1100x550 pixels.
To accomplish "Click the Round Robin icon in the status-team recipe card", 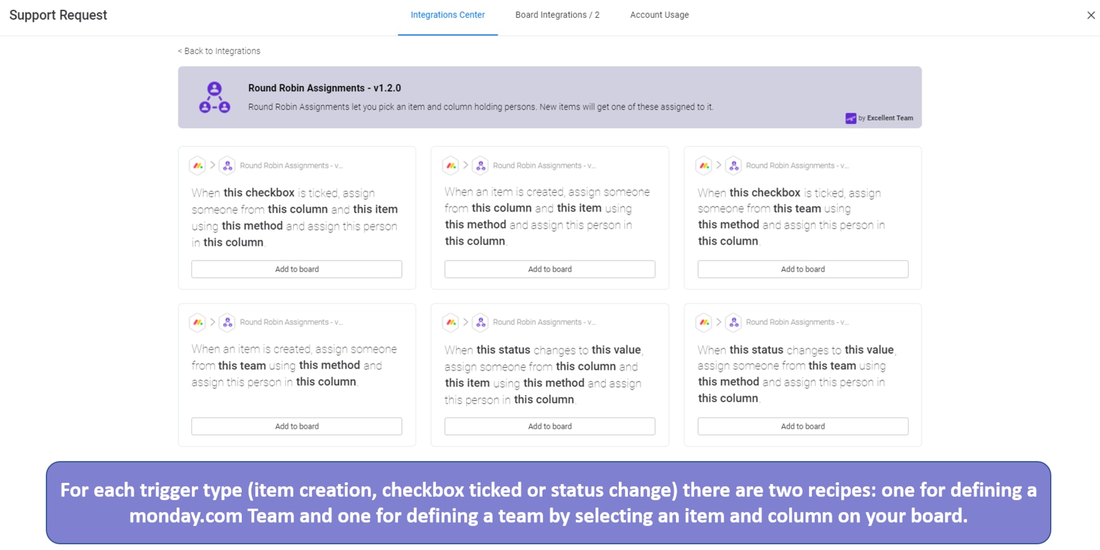I will [x=734, y=323].
